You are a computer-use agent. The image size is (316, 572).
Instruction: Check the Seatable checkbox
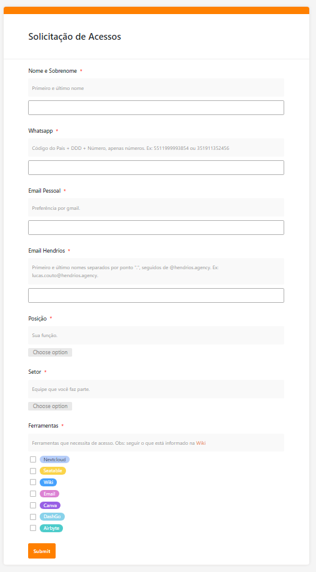tap(33, 471)
